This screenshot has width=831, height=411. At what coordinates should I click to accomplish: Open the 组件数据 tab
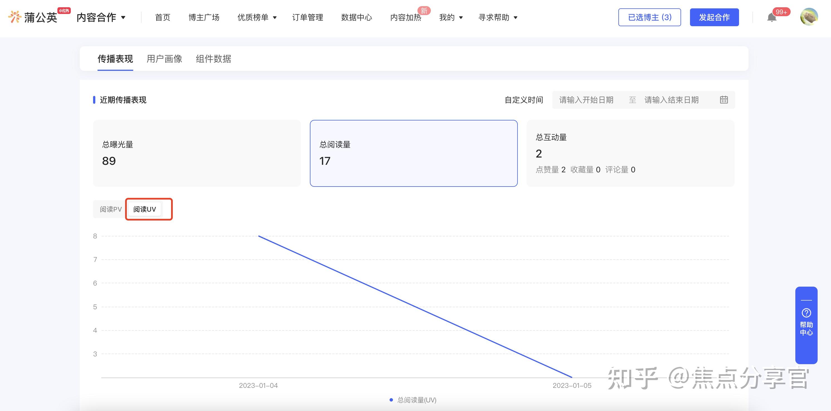pyautogui.click(x=213, y=59)
